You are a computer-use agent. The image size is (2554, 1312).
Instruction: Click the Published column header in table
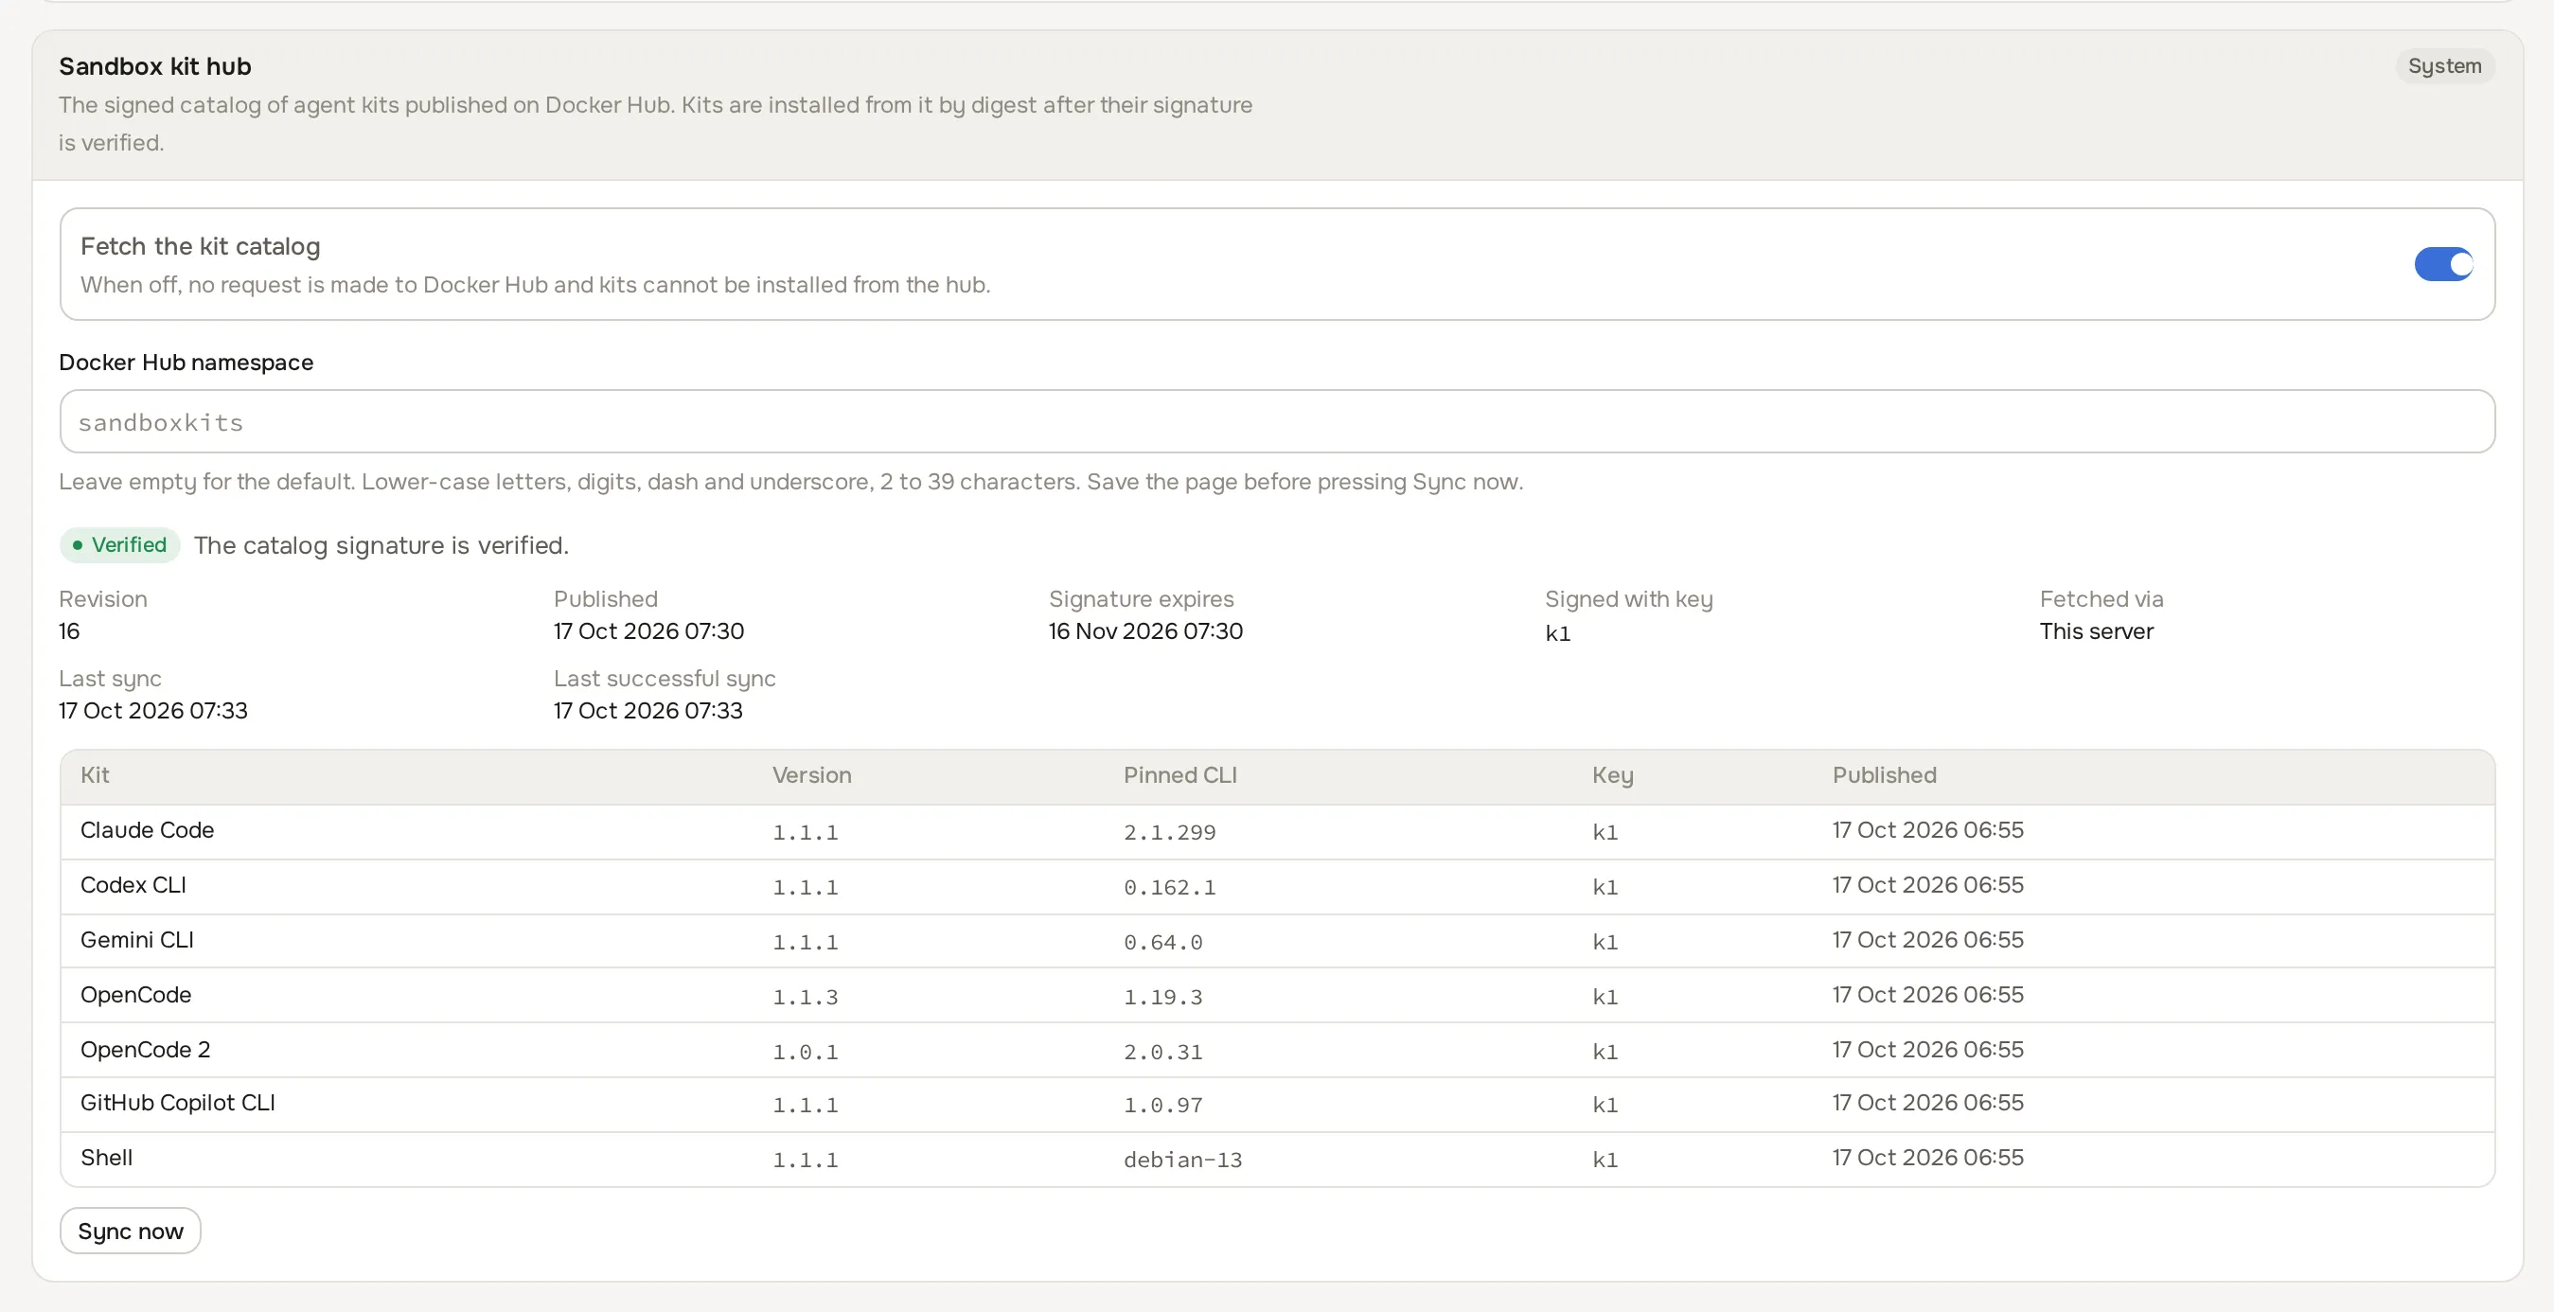point(1884,774)
